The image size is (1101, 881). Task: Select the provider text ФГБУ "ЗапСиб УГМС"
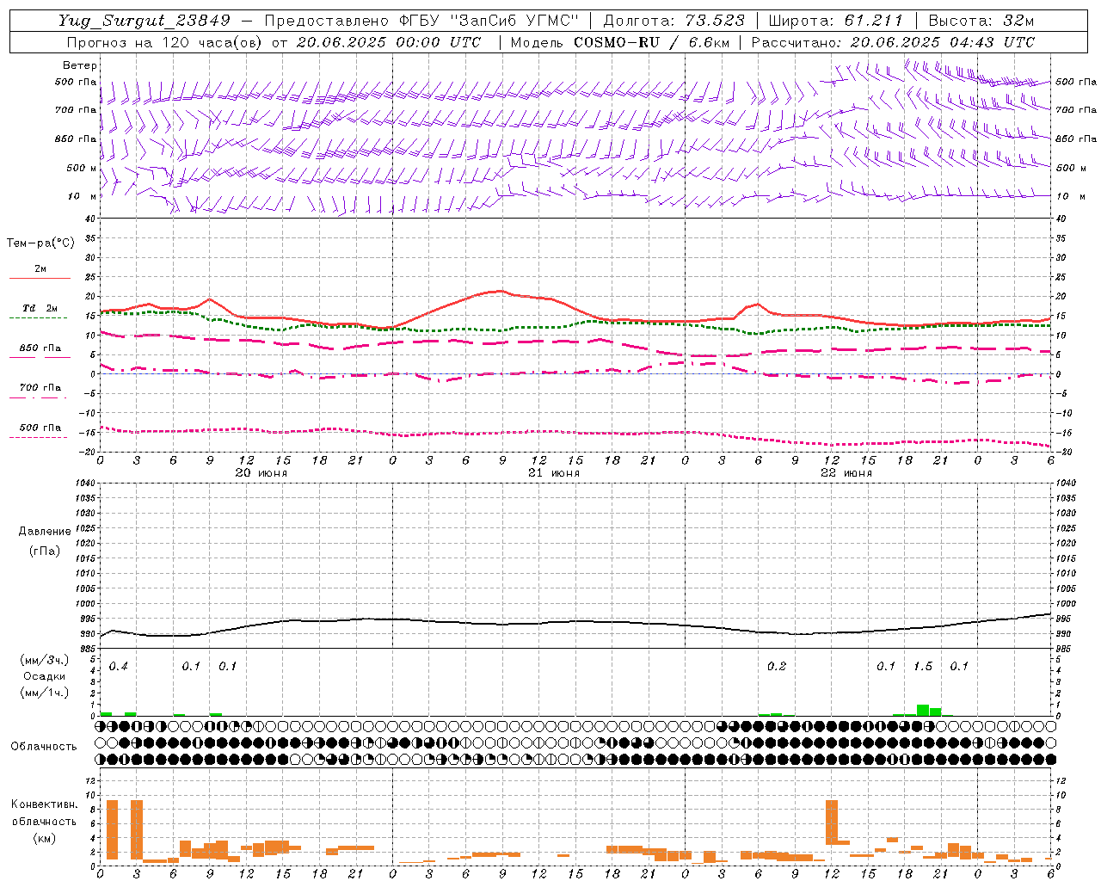pyautogui.click(x=489, y=21)
